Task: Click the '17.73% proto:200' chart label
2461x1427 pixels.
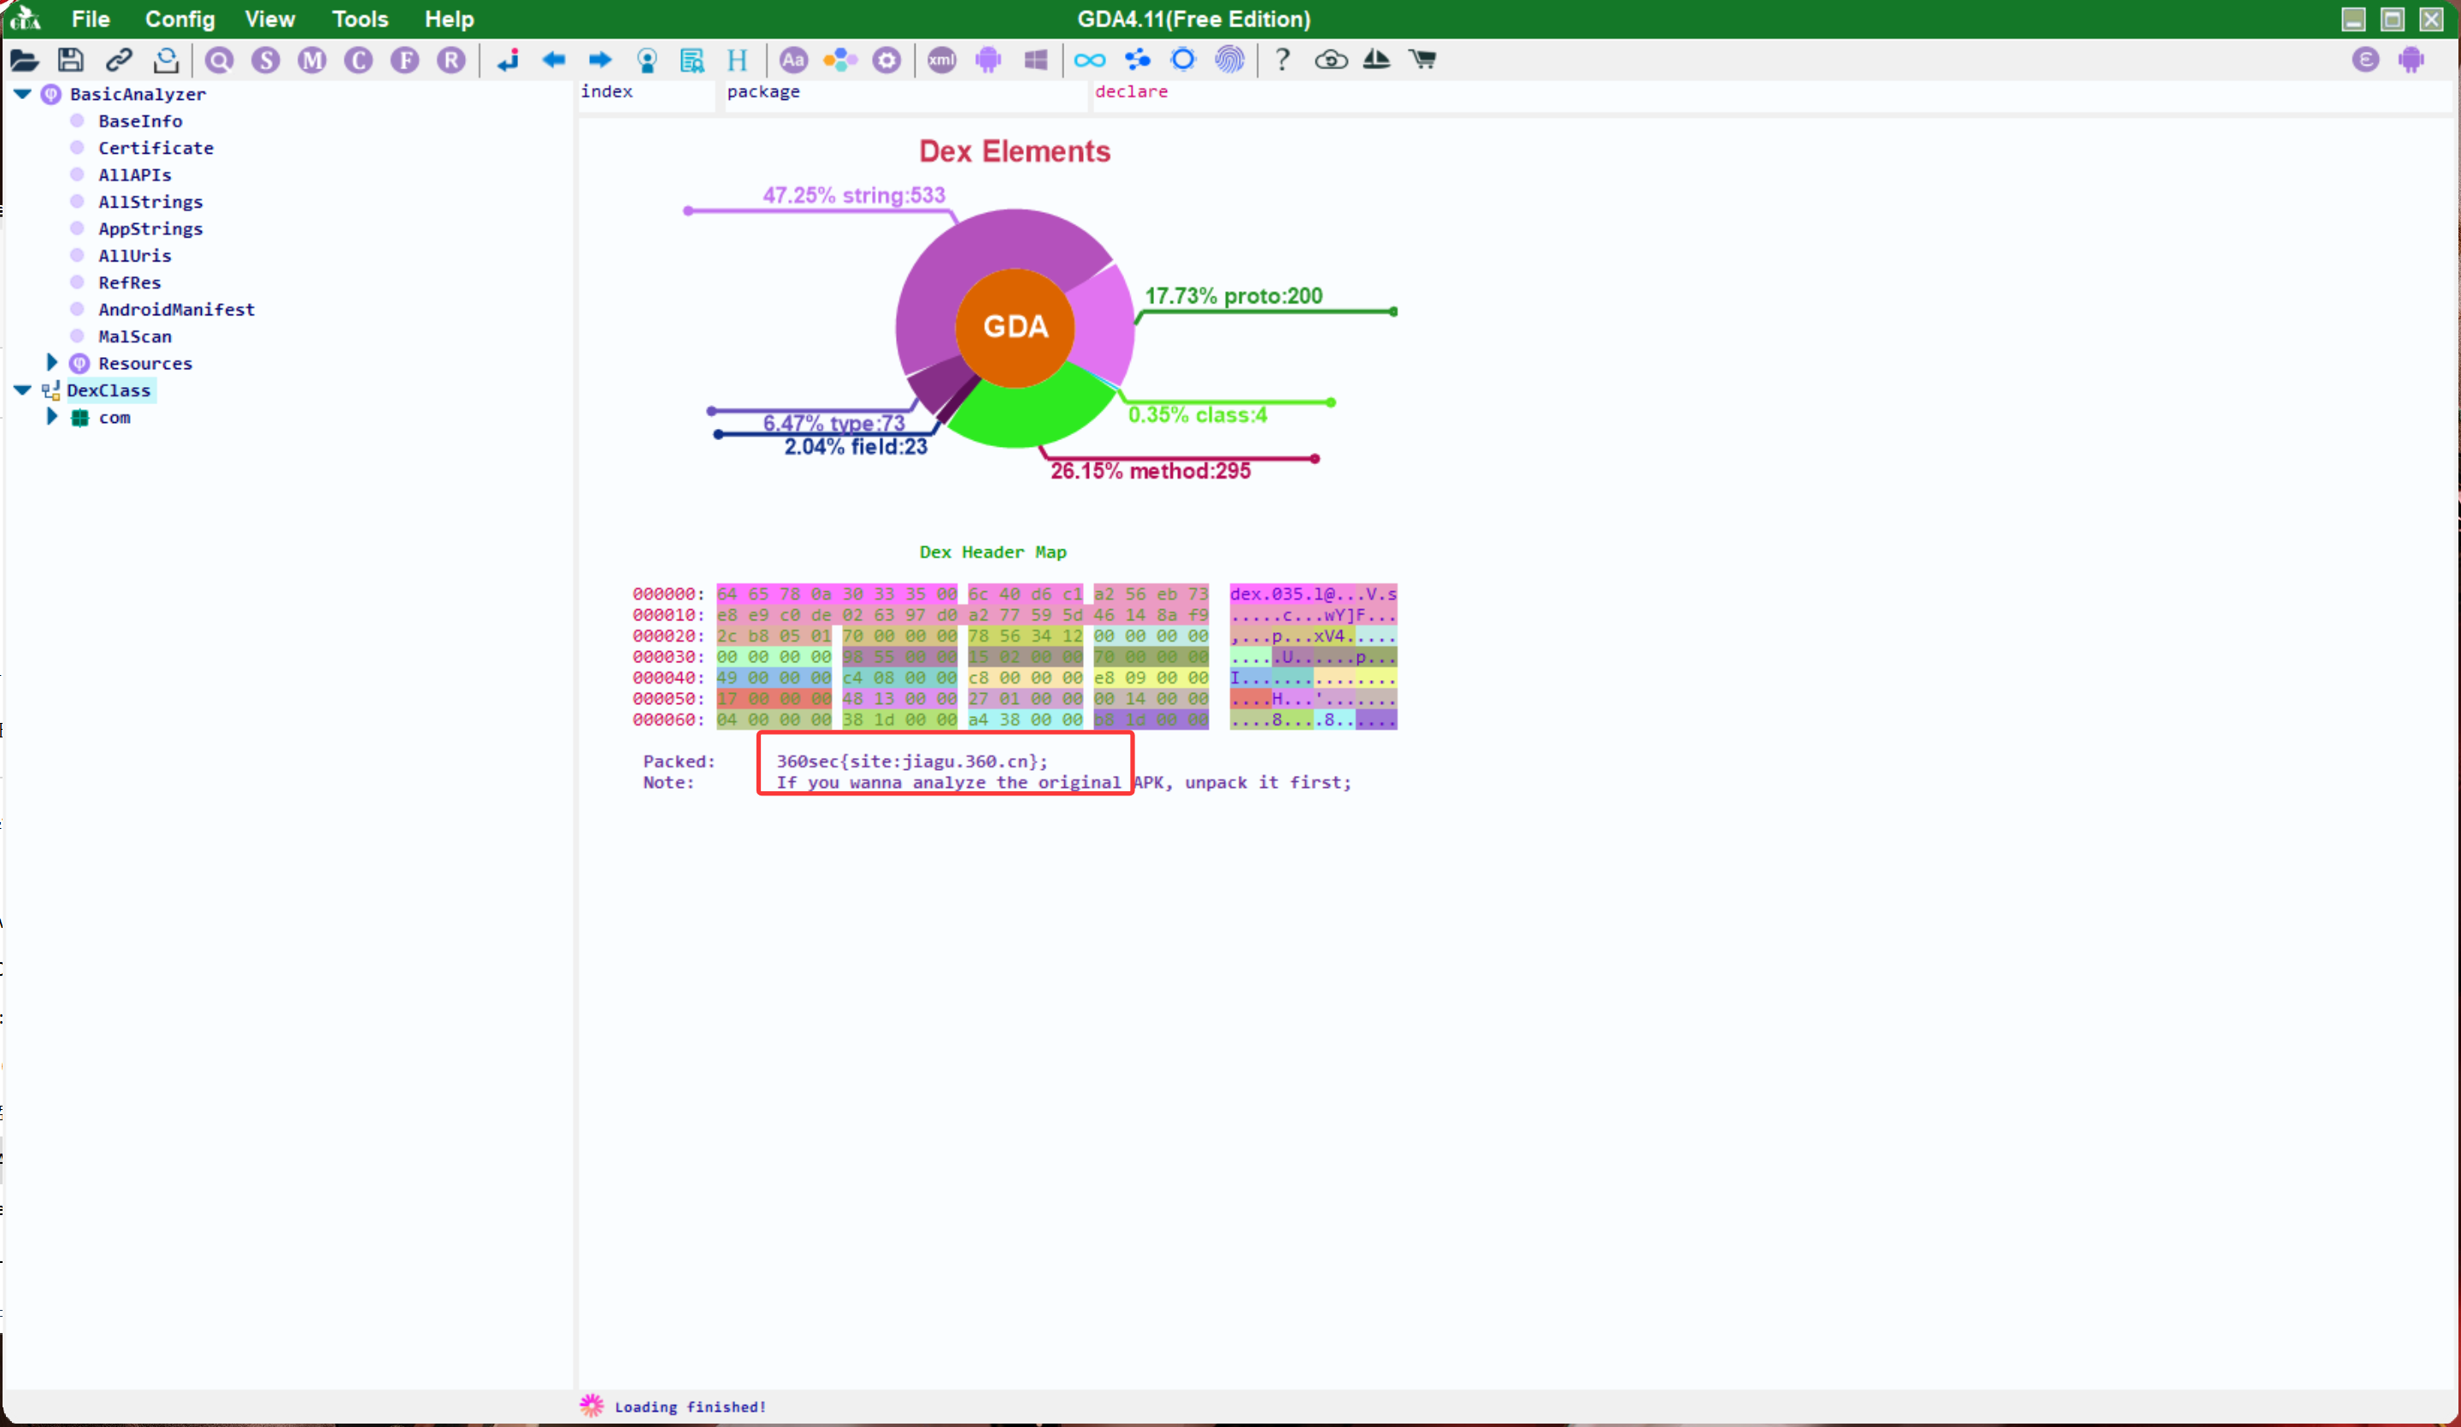Action: 1233,296
